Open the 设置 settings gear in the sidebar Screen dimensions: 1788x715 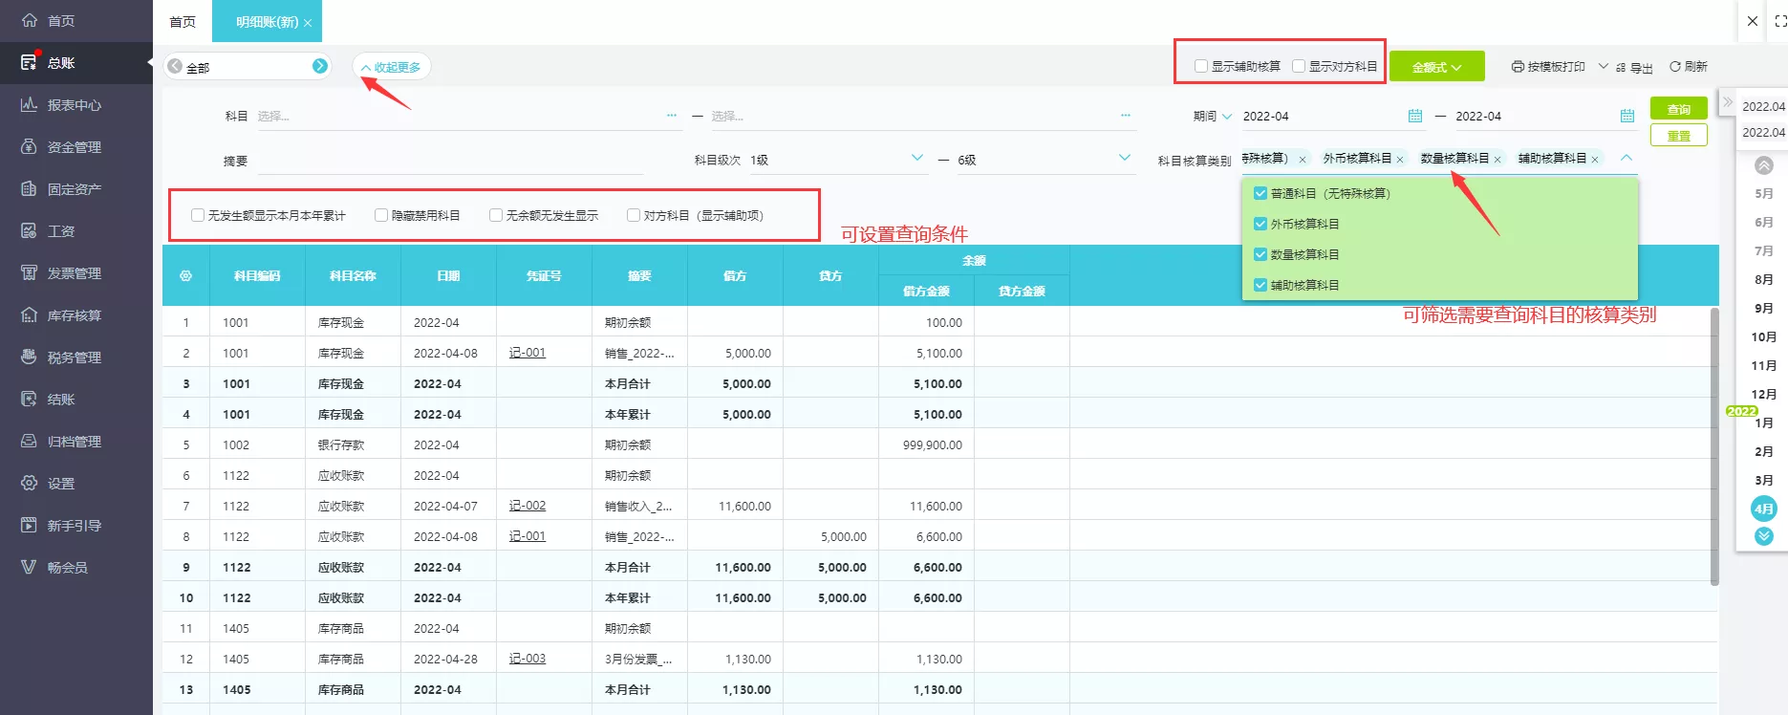pyautogui.click(x=29, y=483)
